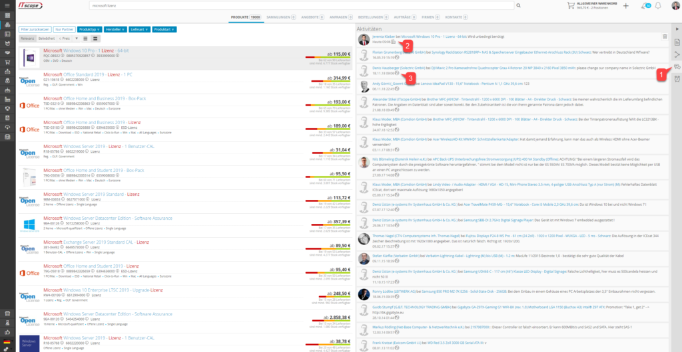Open the Produkte tab
Viewport: 682px width, 352px height.
coord(246,17)
